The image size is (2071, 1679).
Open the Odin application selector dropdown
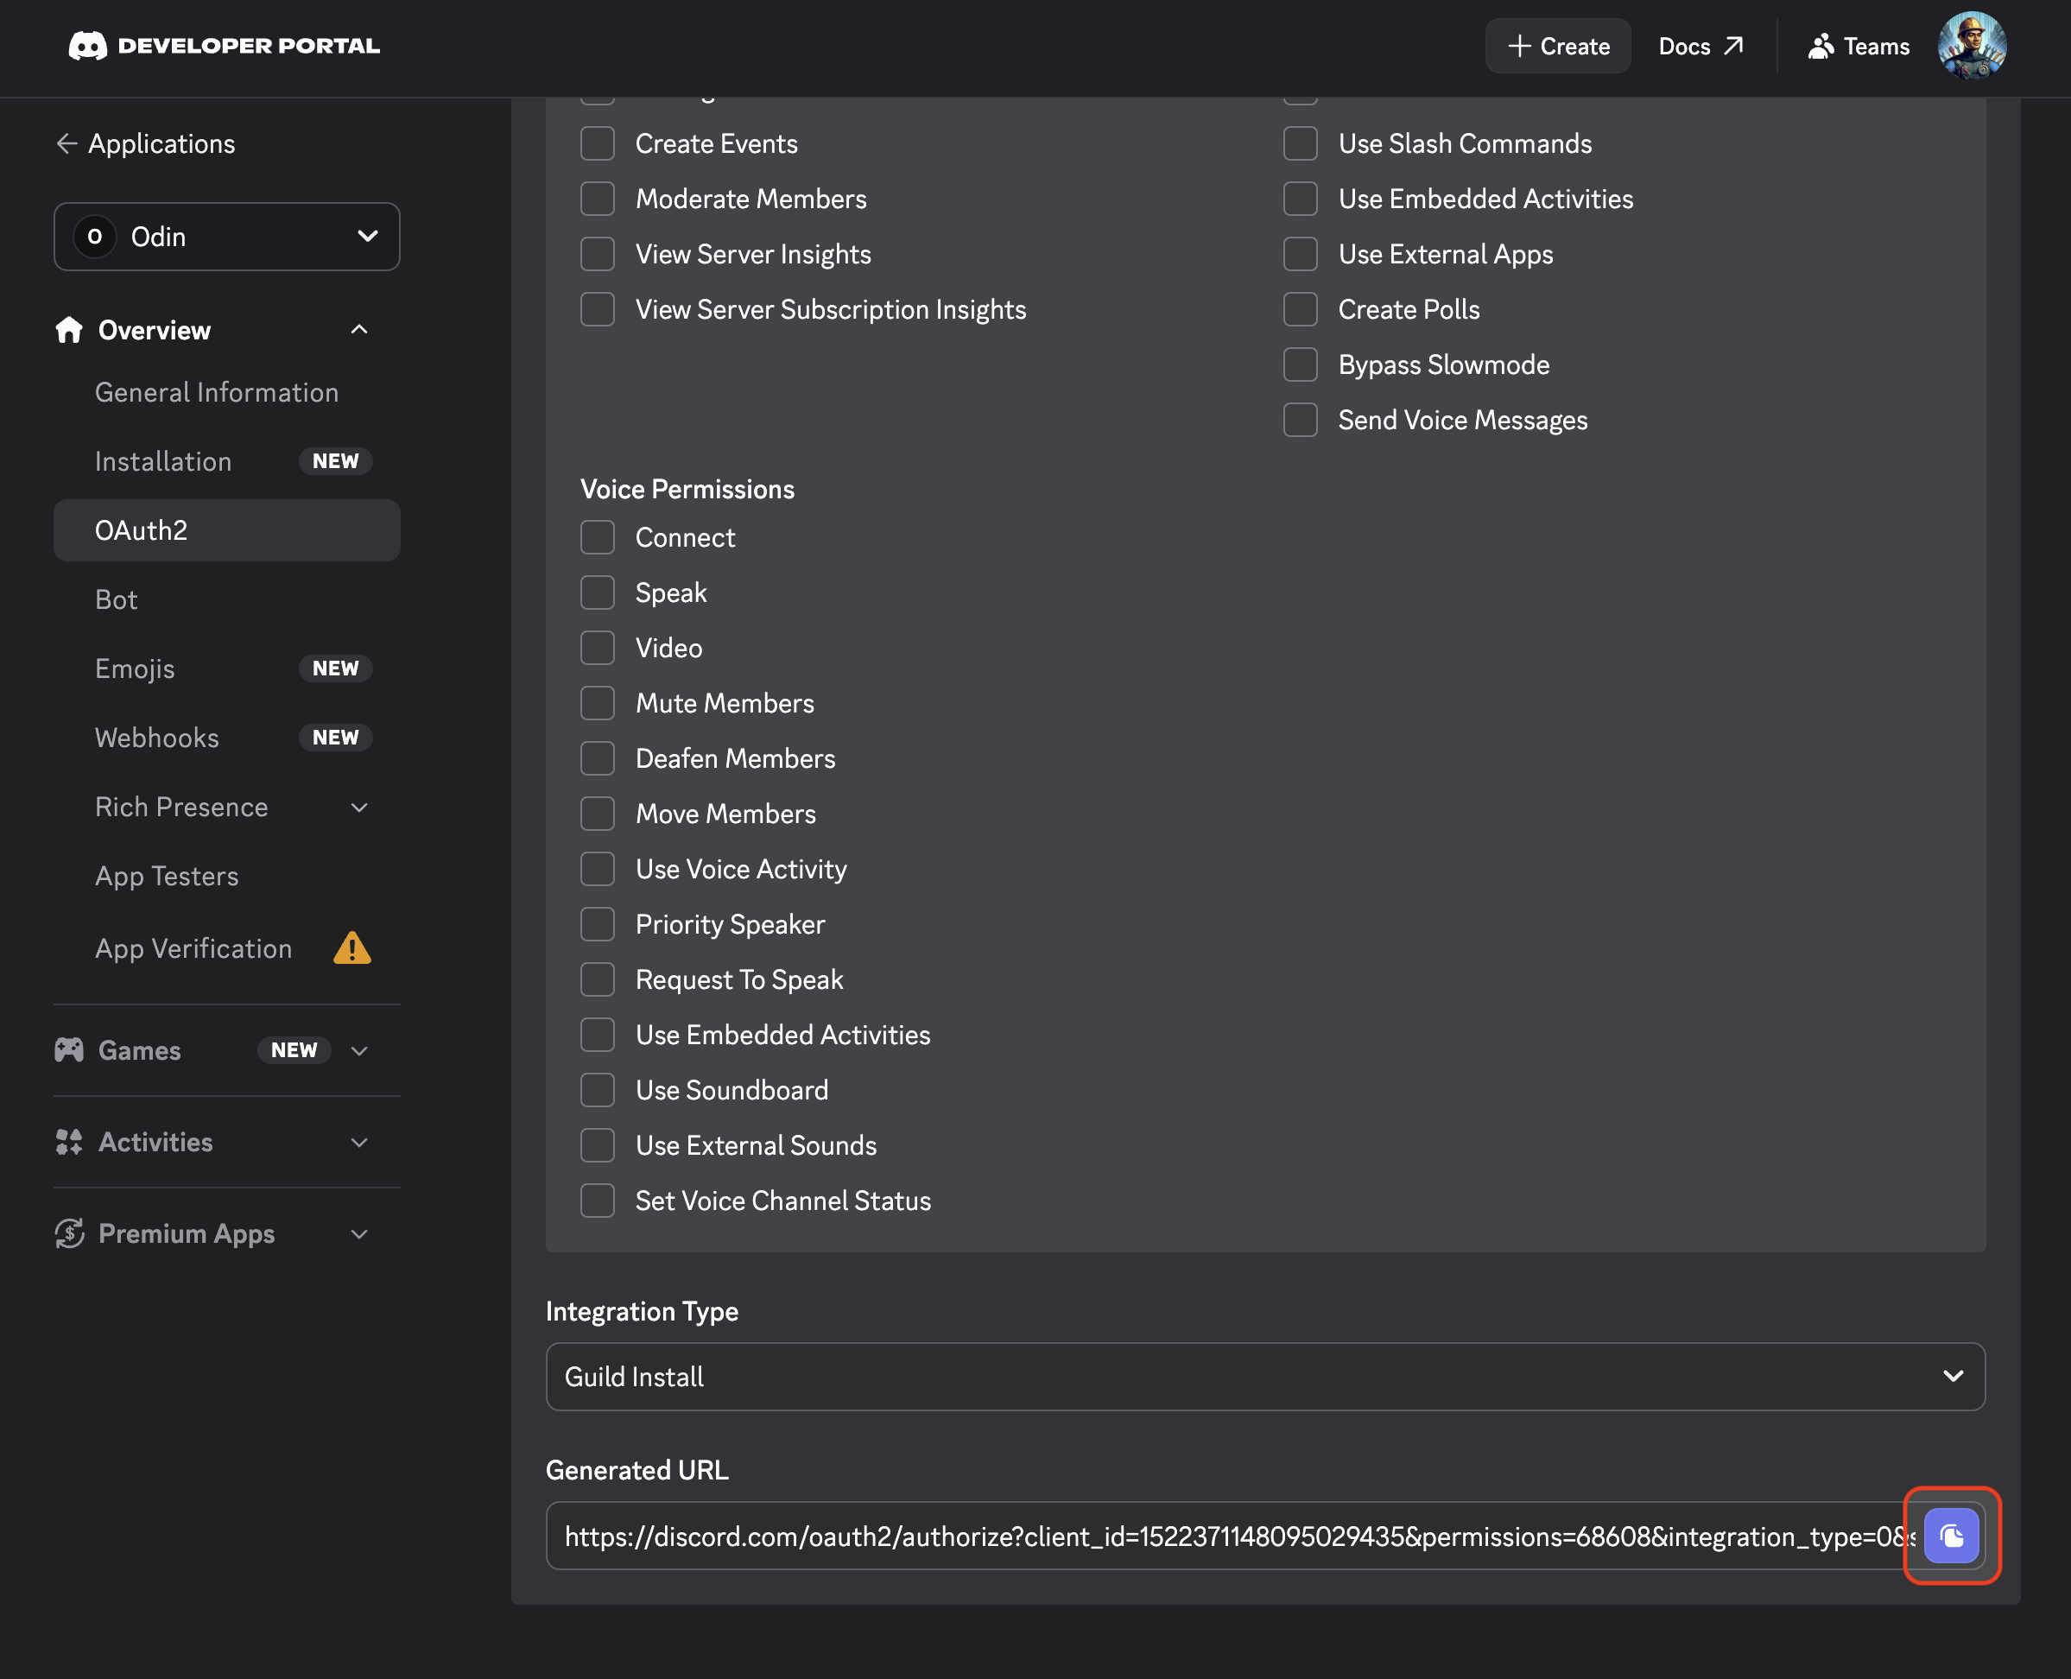pos(227,237)
